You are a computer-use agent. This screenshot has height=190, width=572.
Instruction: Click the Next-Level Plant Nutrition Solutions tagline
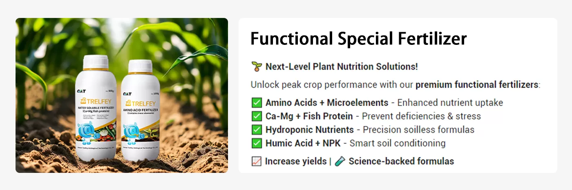342,66
